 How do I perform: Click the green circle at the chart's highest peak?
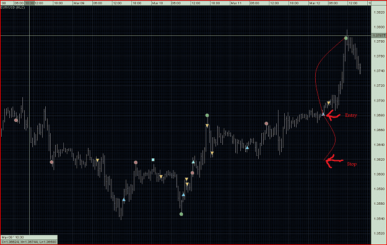click(x=346, y=38)
